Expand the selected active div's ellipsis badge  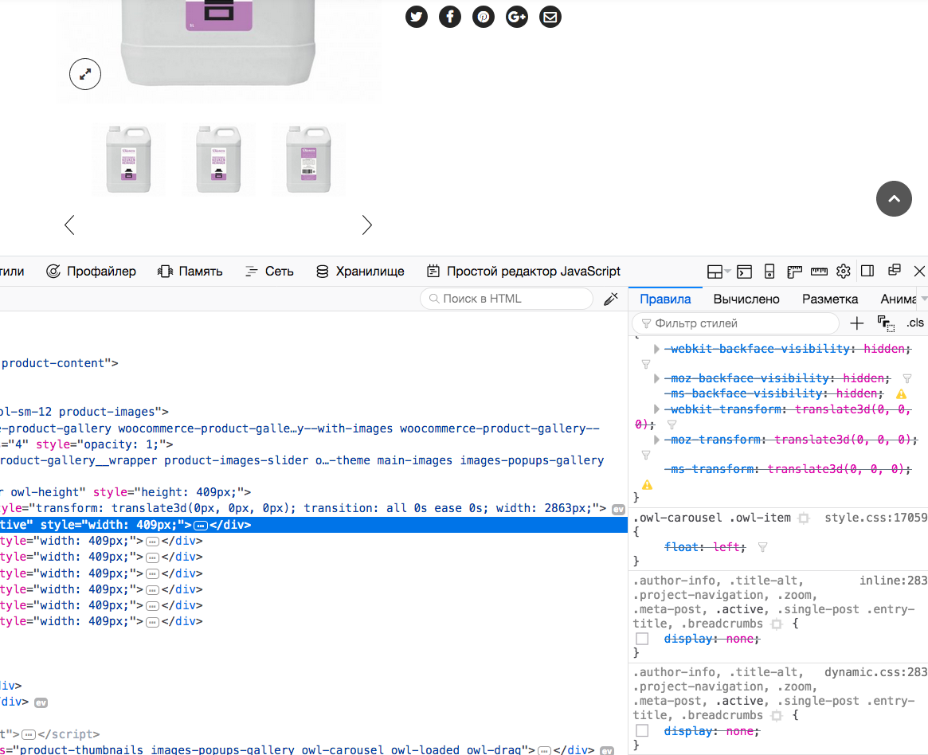pyautogui.click(x=201, y=526)
